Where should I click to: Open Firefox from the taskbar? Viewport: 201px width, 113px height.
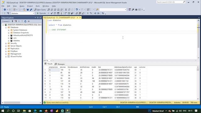tap(46, 111)
